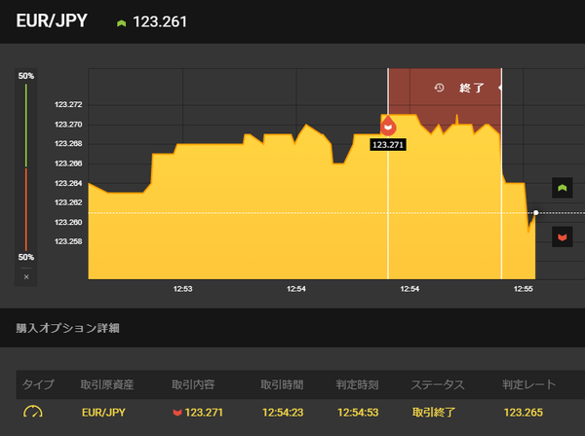Close the trader sentiment bar with X
Image resolution: width=585 pixels, height=436 pixels.
tap(26, 277)
